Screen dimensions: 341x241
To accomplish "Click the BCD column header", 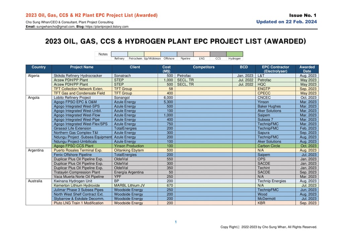I will [244, 69].
